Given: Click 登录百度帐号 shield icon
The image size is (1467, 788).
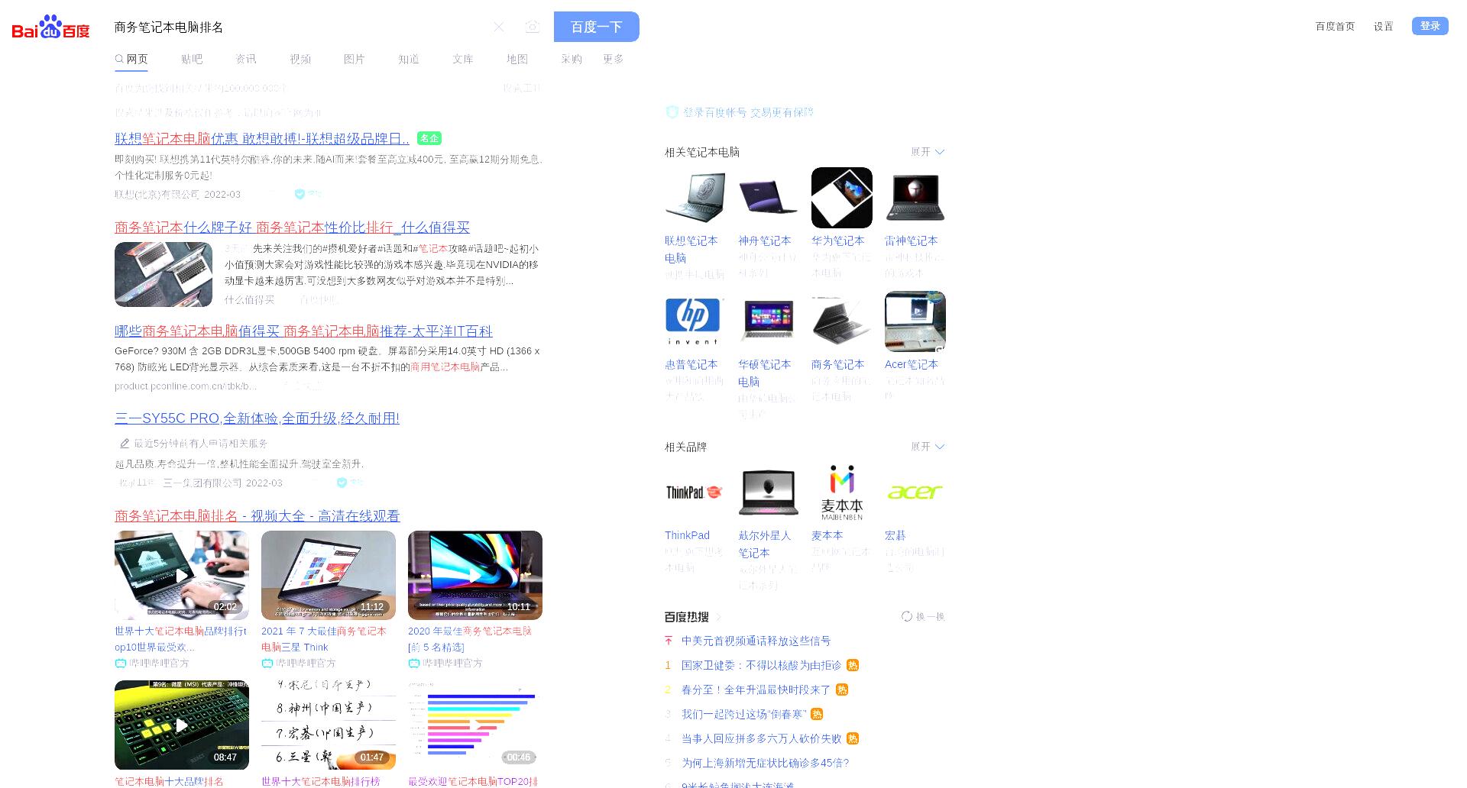Looking at the screenshot, I should tap(672, 112).
